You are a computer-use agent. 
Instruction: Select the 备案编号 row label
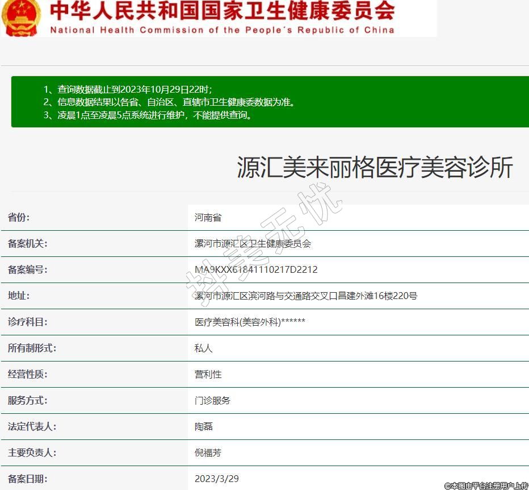pyautogui.click(x=27, y=269)
